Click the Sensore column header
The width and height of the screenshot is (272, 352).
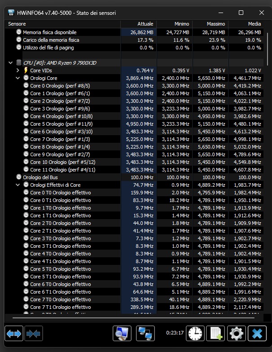[x=63, y=24]
